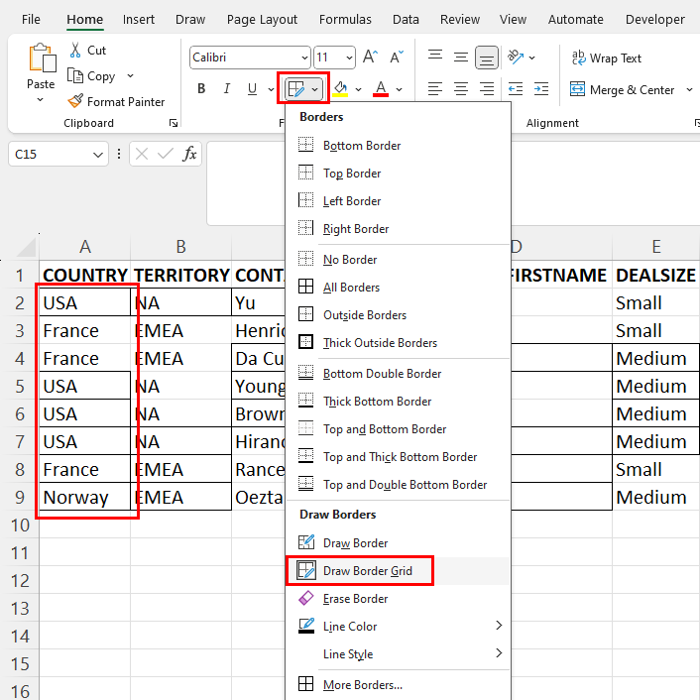Open More Borders dialog

398,684
